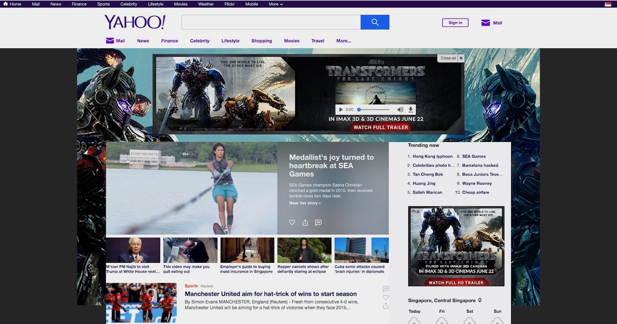The height and width of the screenshot is (324, 617).
Task: Open trending topic Tan Cheng Bok
Action: pyautogui.click(x=428, y=174)
